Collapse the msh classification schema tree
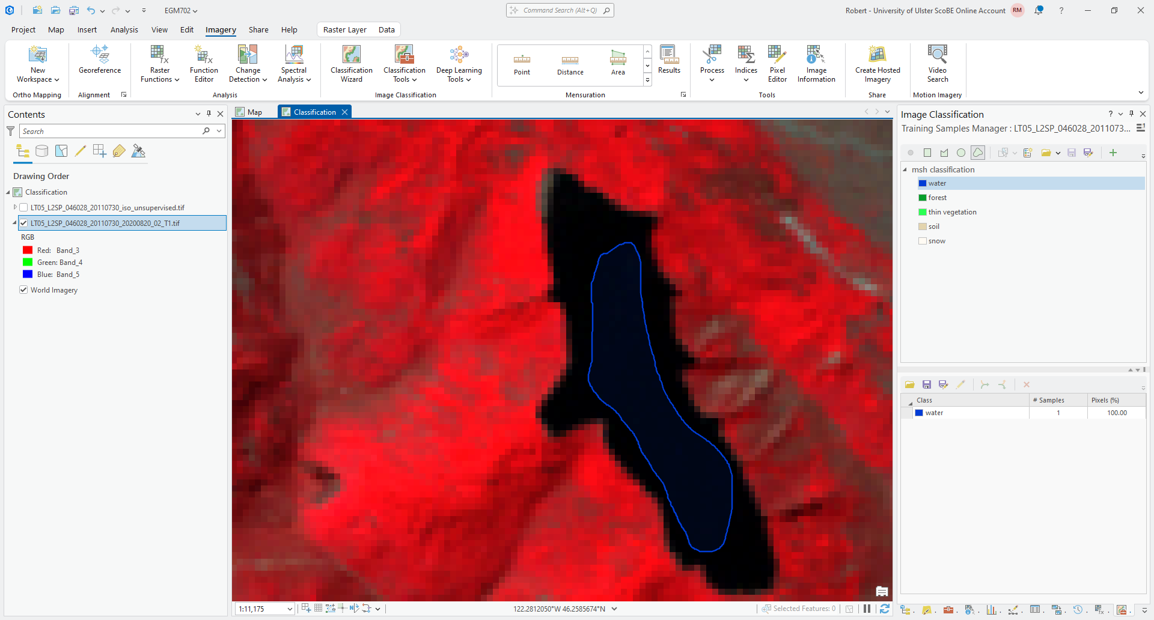Screen dimensions: 1154x620 (x=905, y=170)
